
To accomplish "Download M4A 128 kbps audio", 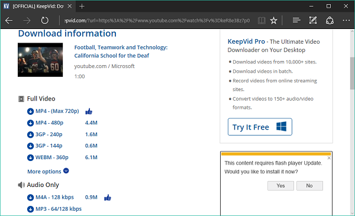I will 54,197.
